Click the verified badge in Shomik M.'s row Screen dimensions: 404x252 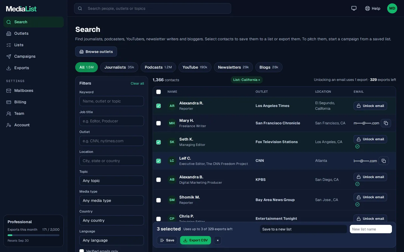click(x=357, y=204)
